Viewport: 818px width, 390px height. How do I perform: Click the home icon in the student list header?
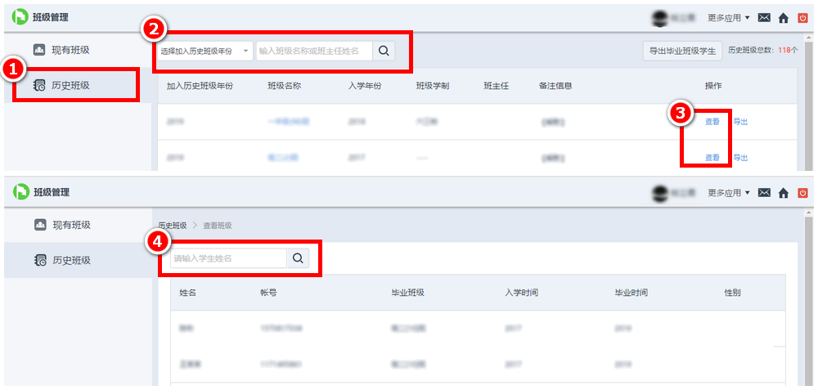click(x=784, y=193)
